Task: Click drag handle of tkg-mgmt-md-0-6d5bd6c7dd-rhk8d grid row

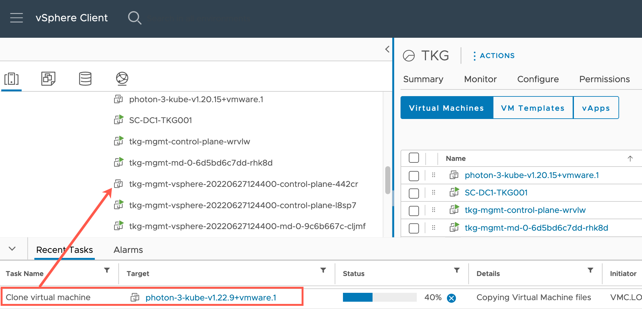Action: tap(434, 227)
